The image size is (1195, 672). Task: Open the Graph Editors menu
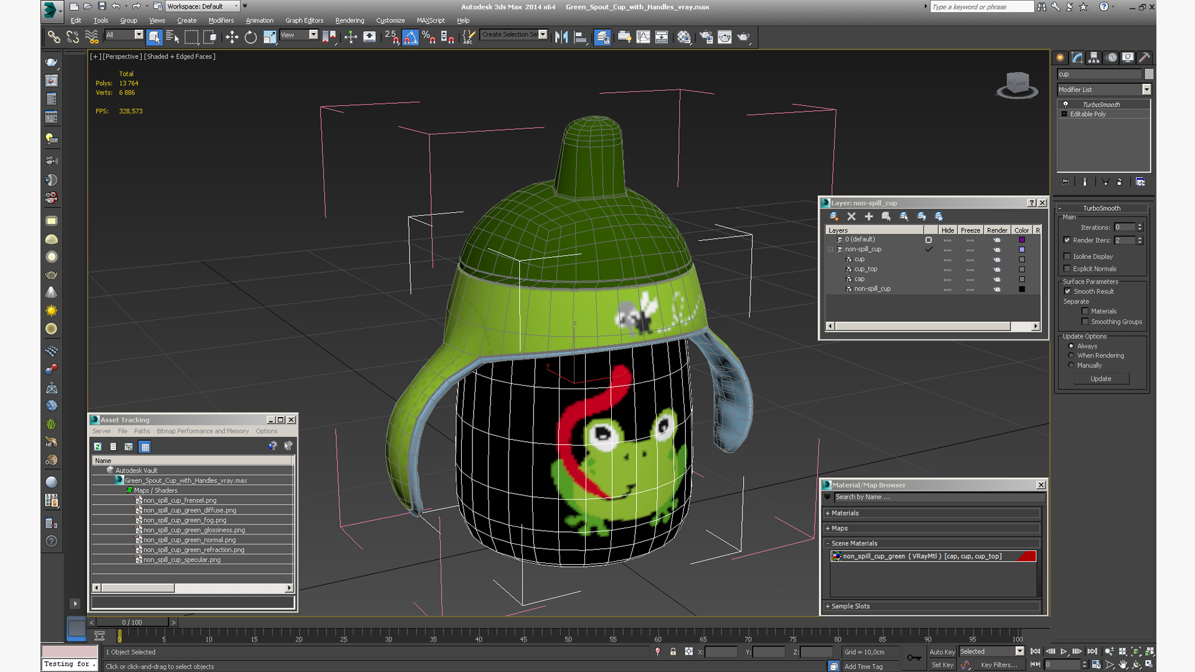pos(304,21)
